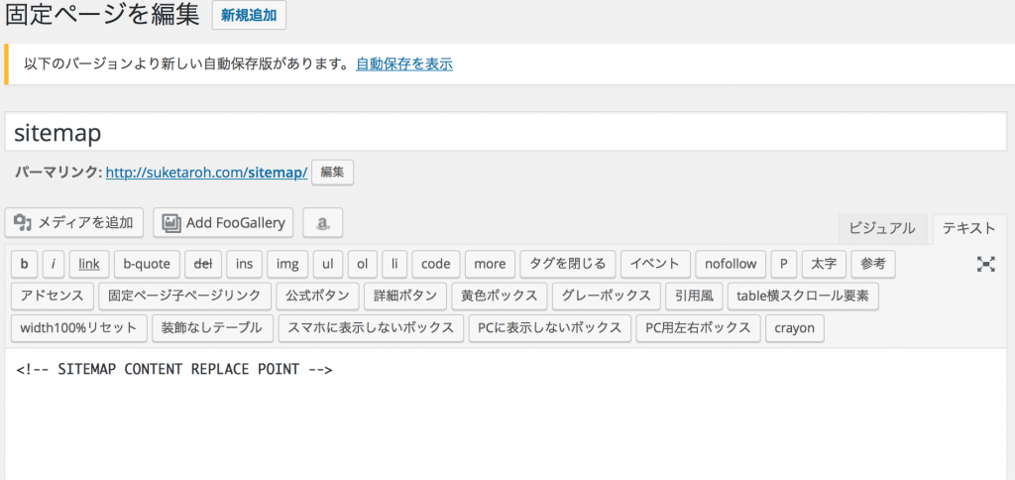Viewport: 1015px width, 480px height.
Task: Open the Add FooGallery button
Action: (x=224, y=223)
